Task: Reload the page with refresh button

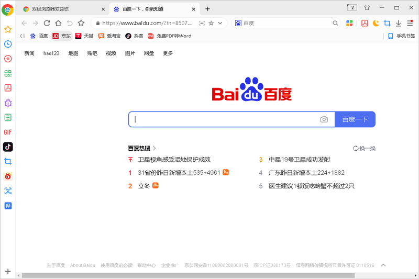Action: pos(47,23)
